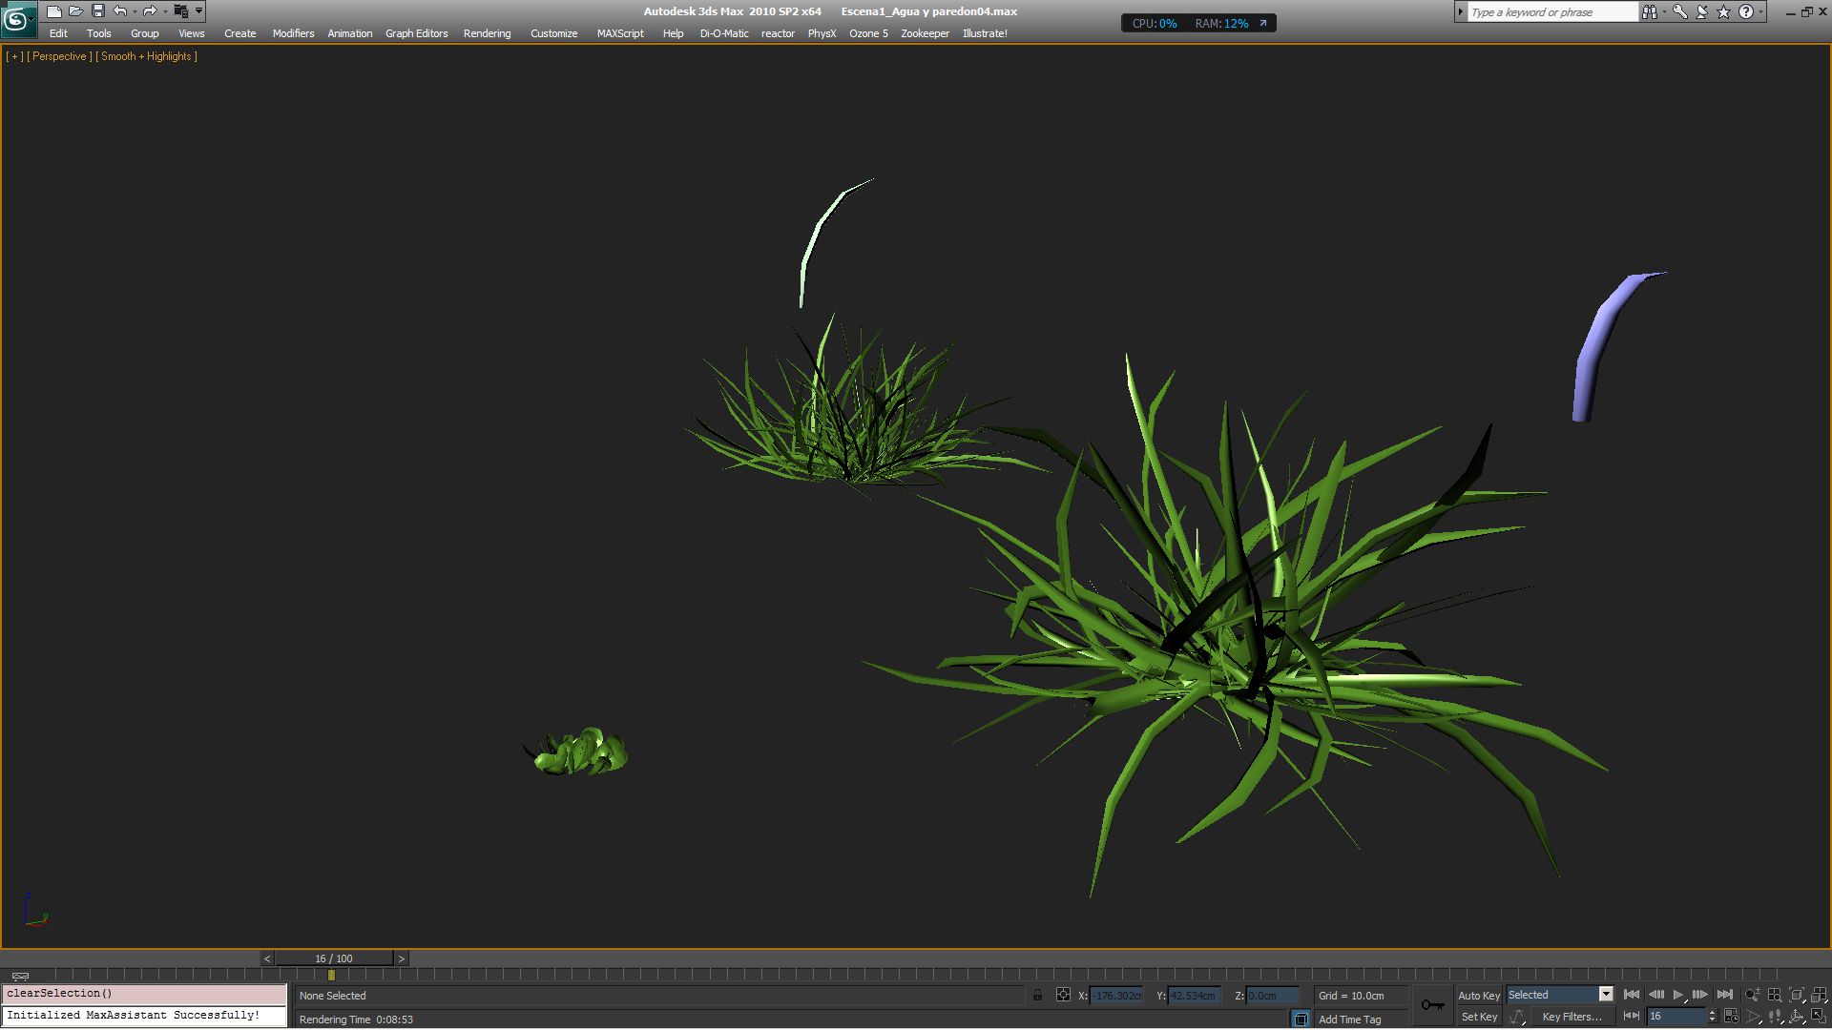Expand the application logo menu
The width and height of the screenshot is (1832, 1030).
[17, 17]
